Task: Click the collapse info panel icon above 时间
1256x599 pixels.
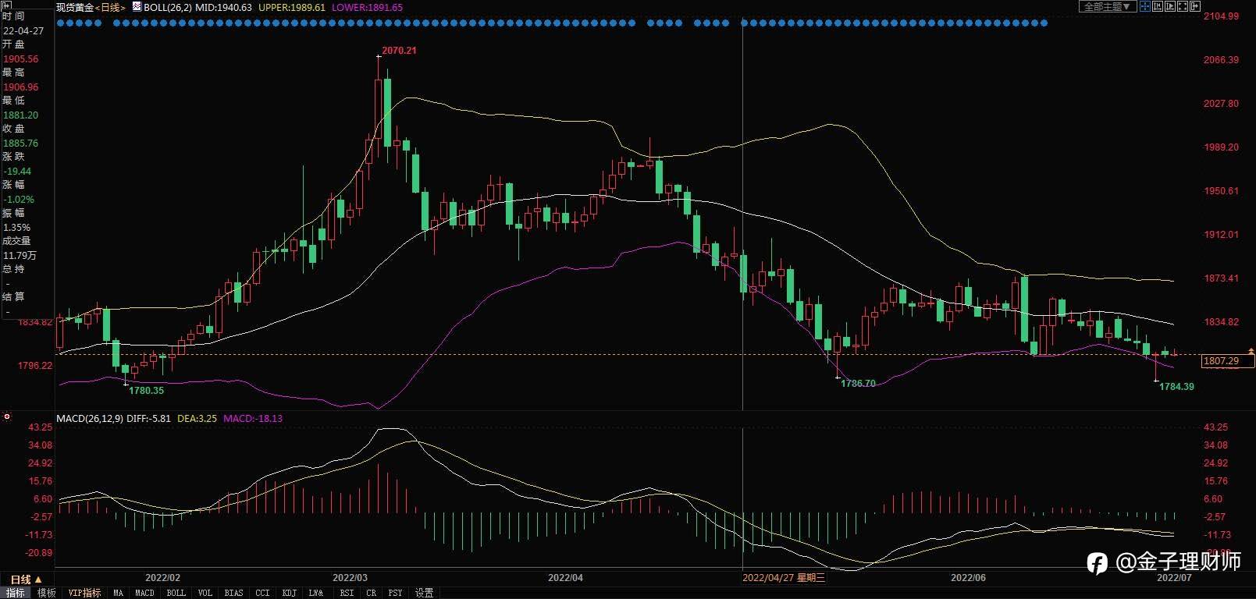Action: [x=7, y=5]
